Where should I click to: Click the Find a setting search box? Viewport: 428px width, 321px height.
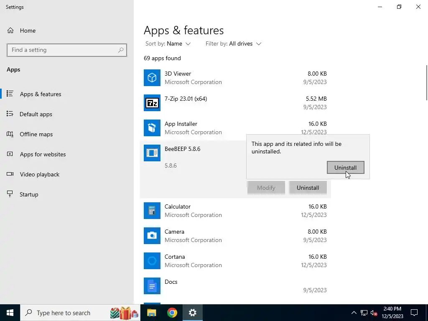67,50
